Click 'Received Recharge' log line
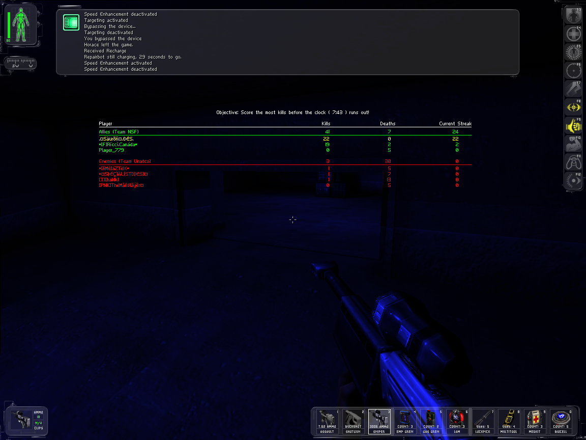The image size is (586, 440). click(105, 51)
